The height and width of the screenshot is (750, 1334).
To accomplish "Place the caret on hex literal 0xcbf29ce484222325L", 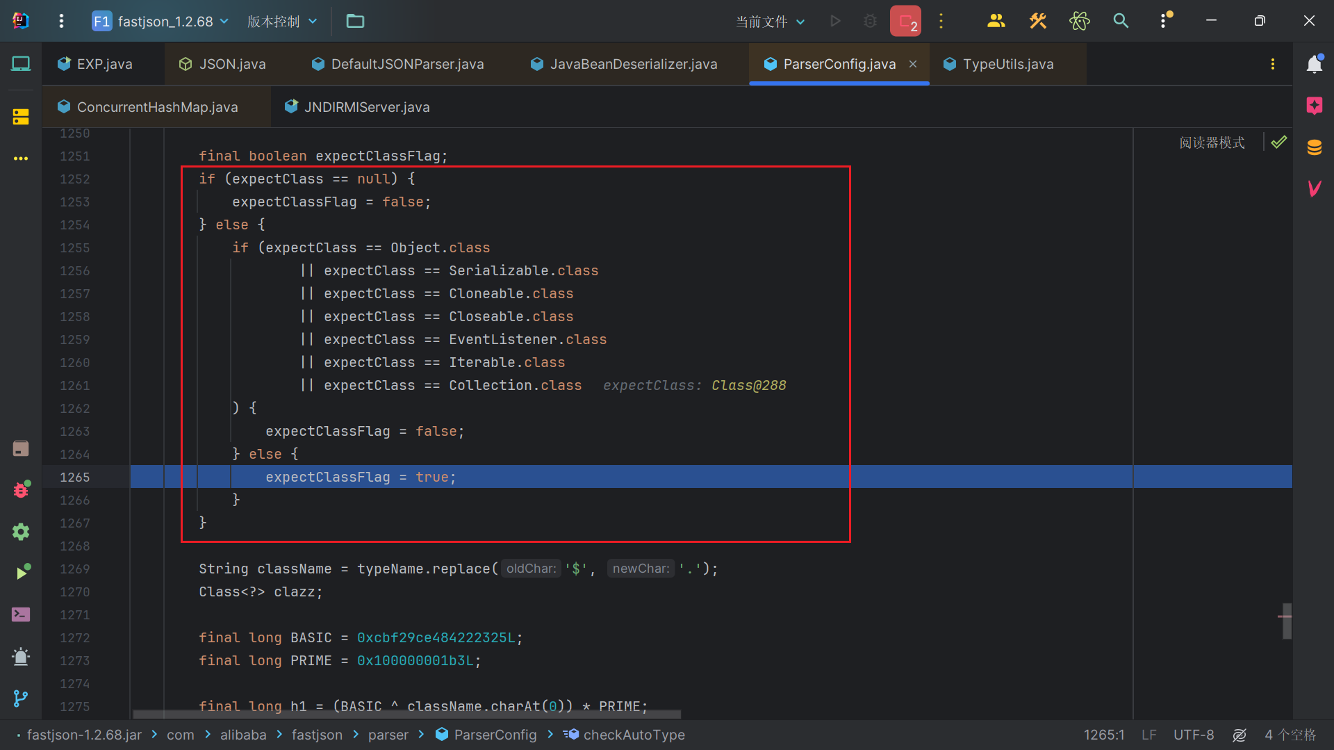I will [x=436, y=637].
